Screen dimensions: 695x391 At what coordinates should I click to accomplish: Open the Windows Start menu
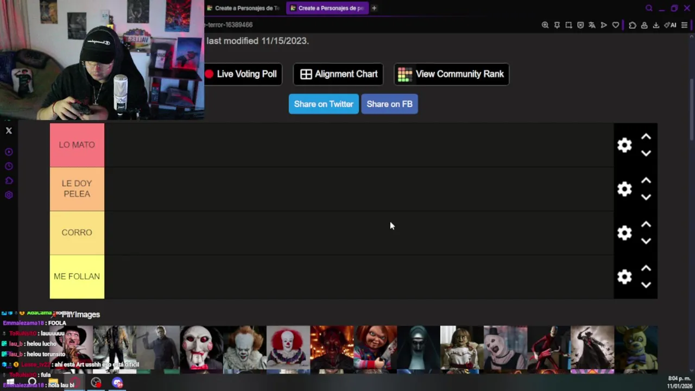[x=10, y=383]
